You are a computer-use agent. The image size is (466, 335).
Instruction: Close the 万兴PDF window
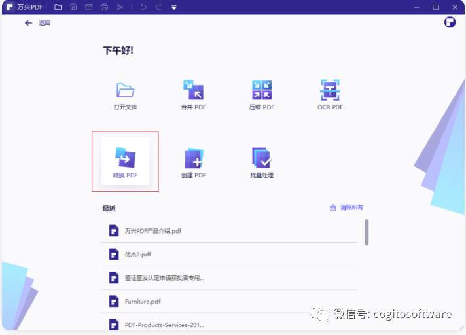point(455,7)
